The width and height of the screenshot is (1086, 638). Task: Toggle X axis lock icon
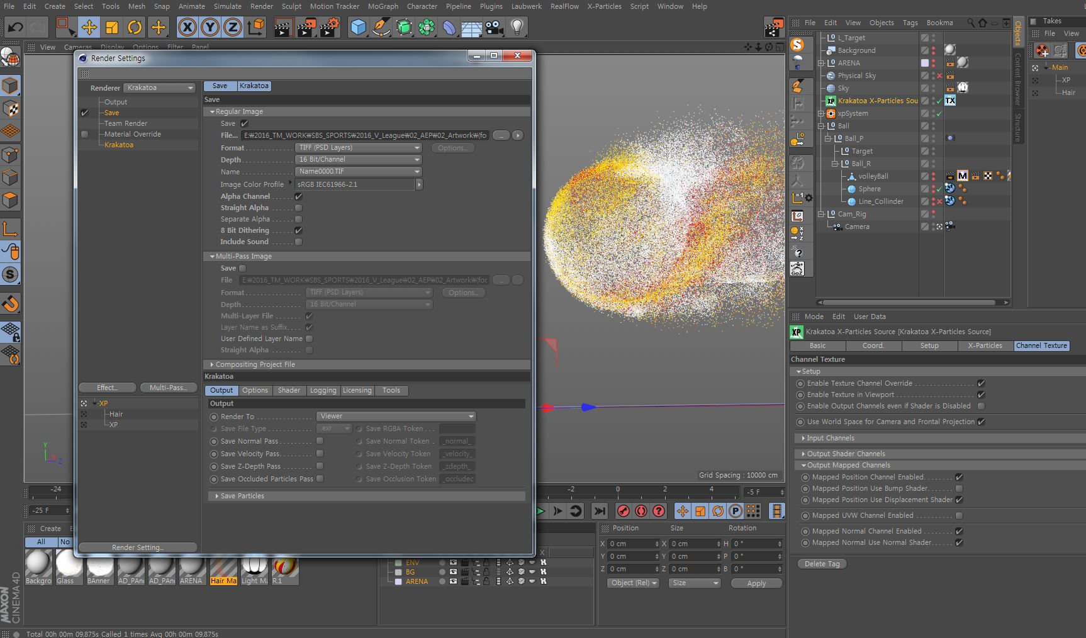(x=187, y=27)
